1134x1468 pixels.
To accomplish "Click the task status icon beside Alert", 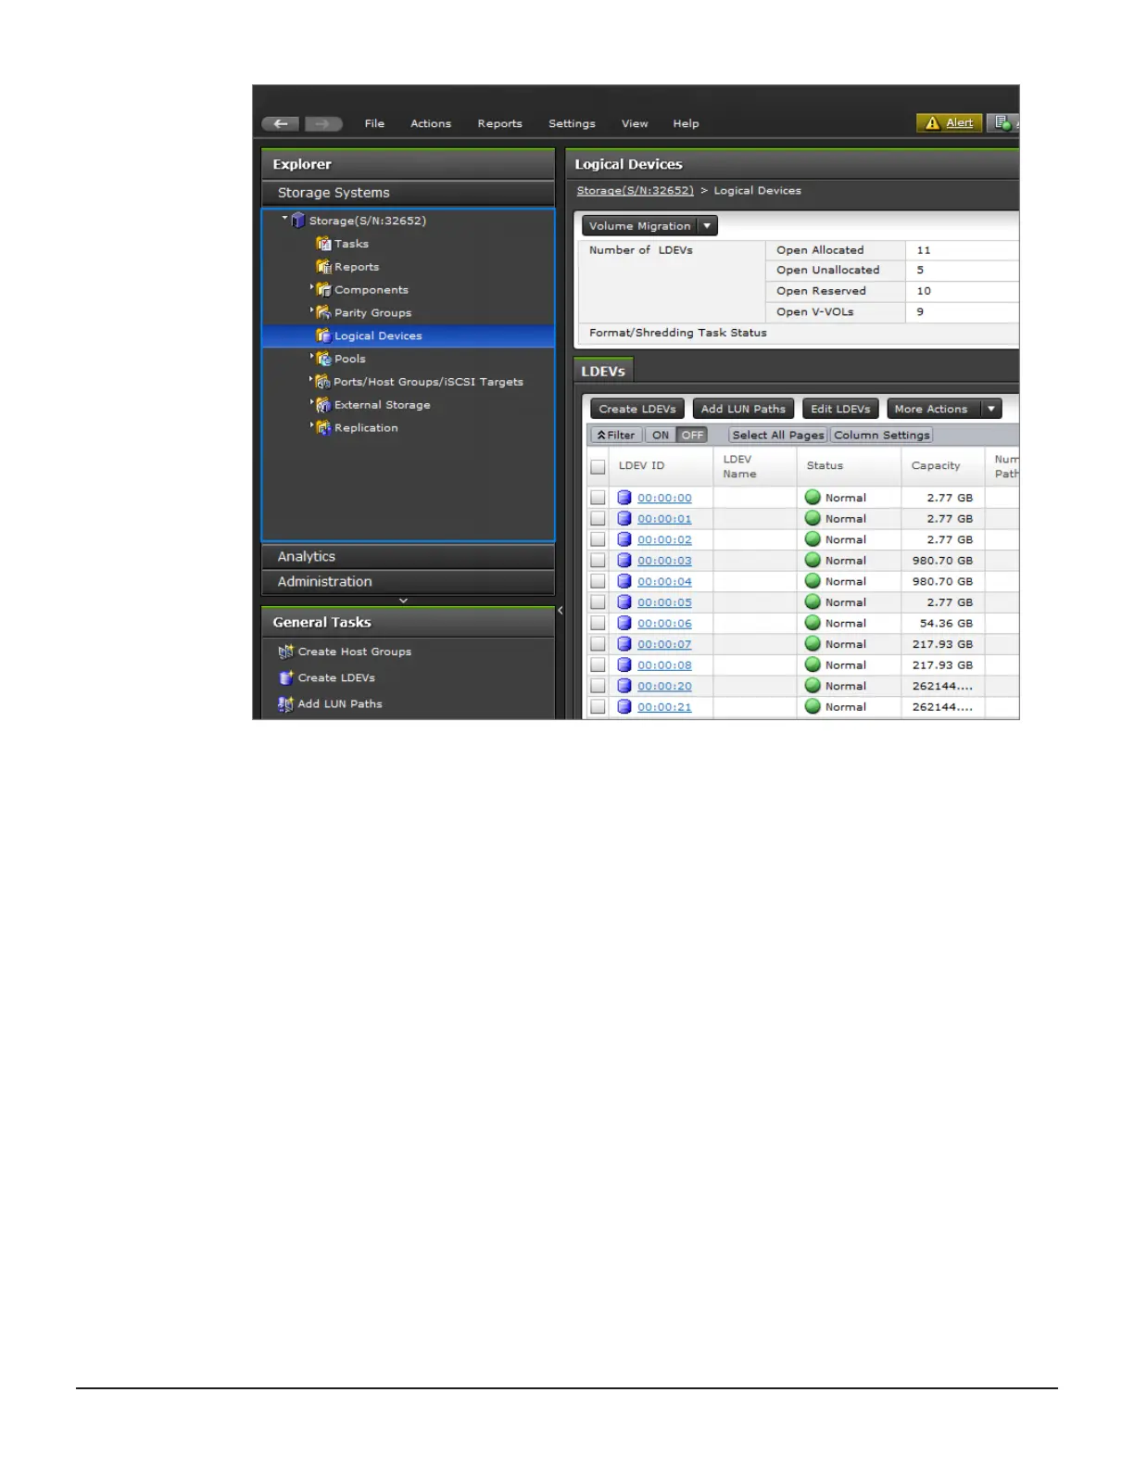I will point(1002,123).
